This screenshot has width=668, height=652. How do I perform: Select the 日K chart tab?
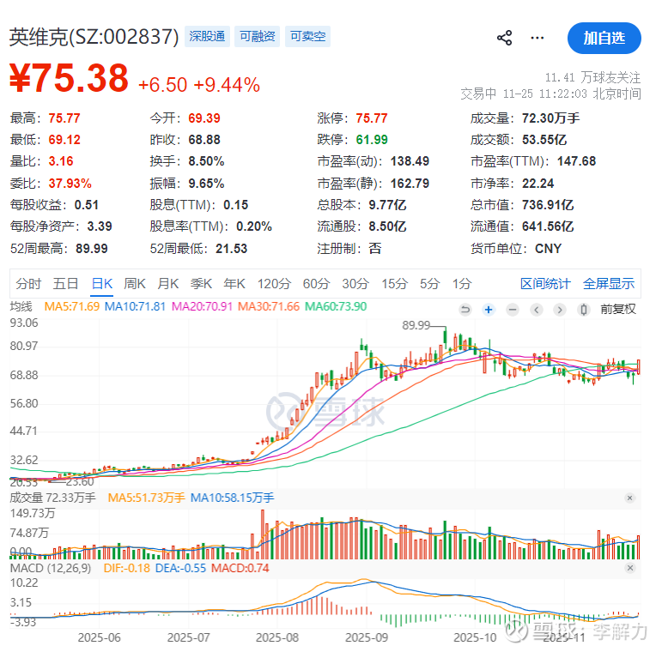tap(102, 283)
